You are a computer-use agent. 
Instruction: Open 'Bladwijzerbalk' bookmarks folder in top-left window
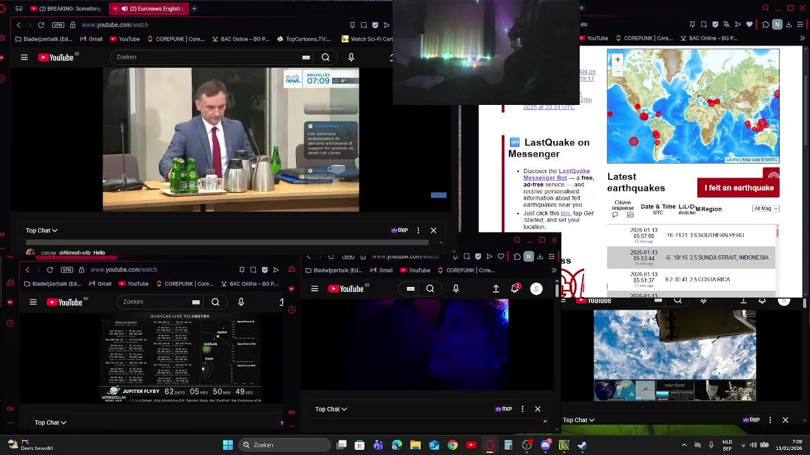pyautogui.click(x=43, y=39)
